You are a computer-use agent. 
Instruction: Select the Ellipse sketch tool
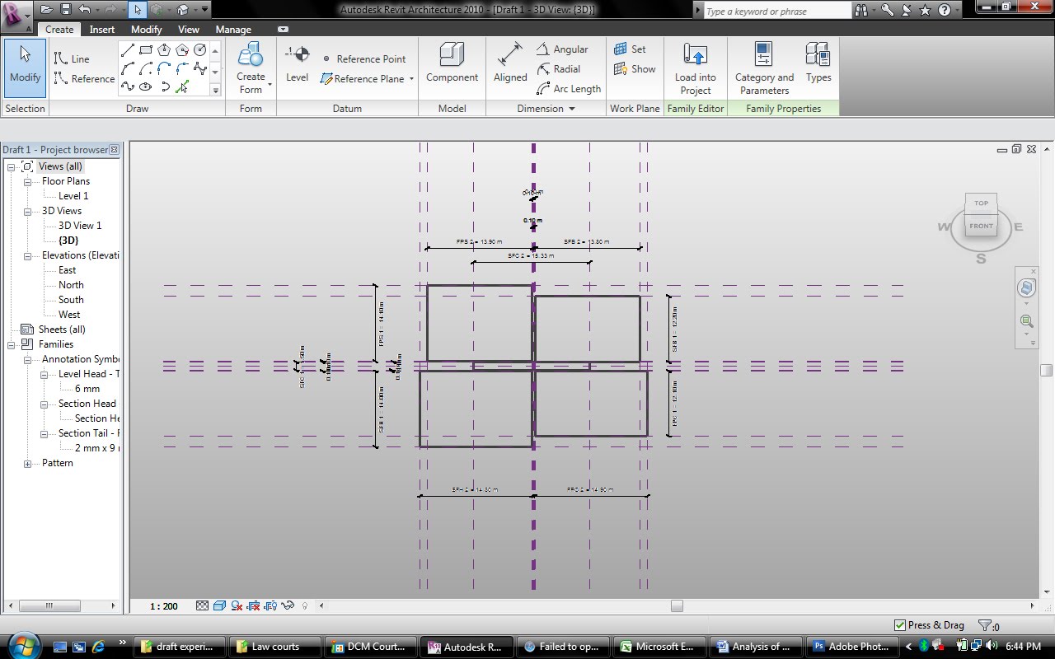(145, 86)
